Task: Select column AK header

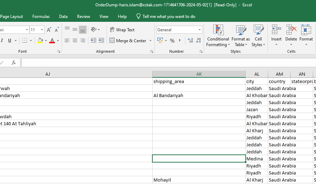Action: click(x=199, y=74)
